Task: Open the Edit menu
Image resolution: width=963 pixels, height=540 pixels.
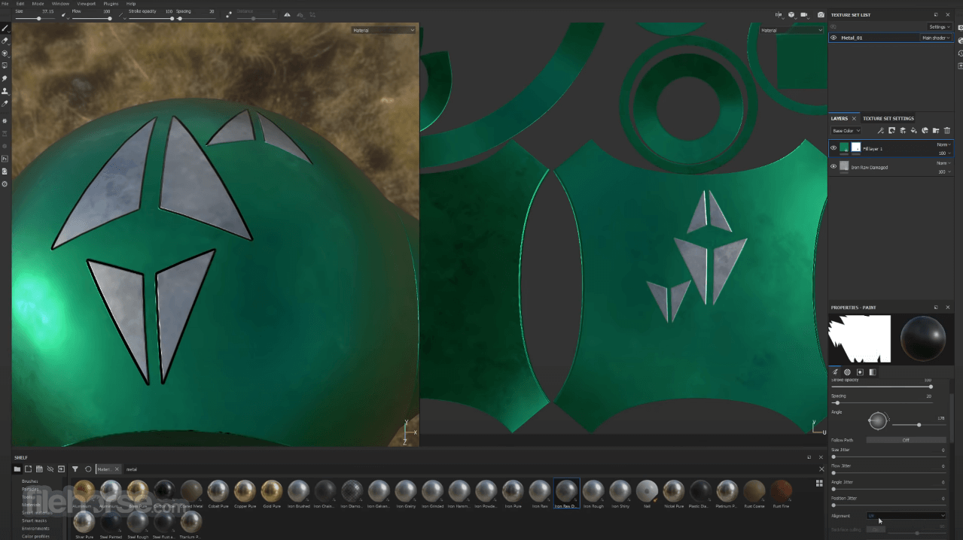Action: (20, 4)
